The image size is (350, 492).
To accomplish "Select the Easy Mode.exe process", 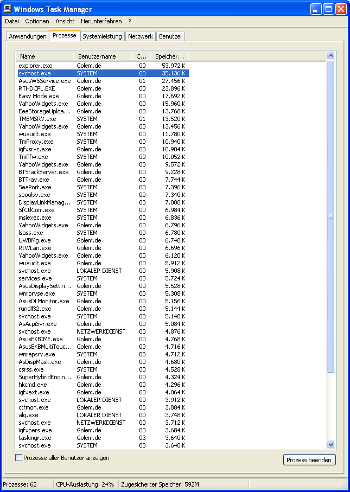I will coord(103,96).
